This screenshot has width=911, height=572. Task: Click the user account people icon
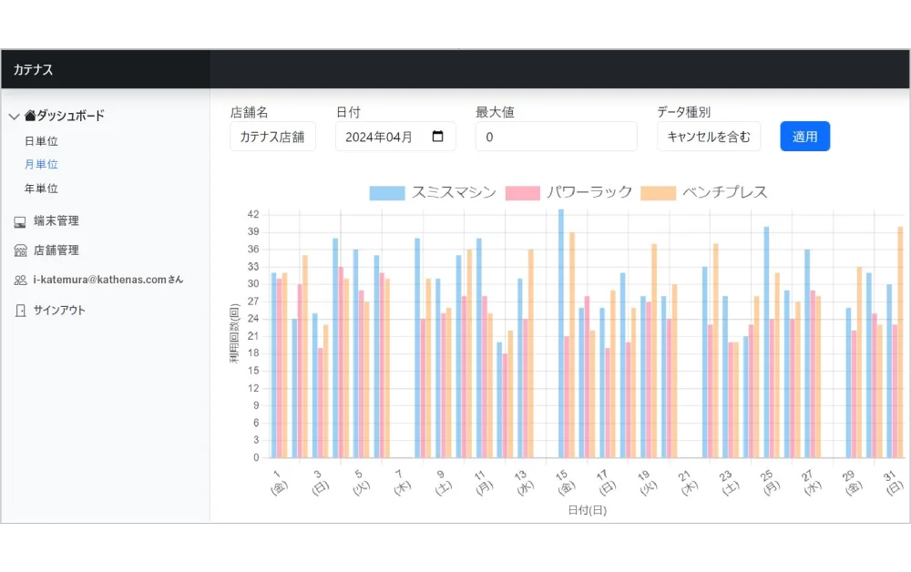[20, 281]
